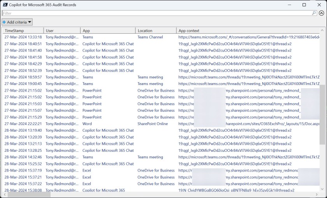Open the Add criteria dropdown
Image resolution: width=327 pixels, height=198 pixels.
pyautogui.click(x=17, y=22)
